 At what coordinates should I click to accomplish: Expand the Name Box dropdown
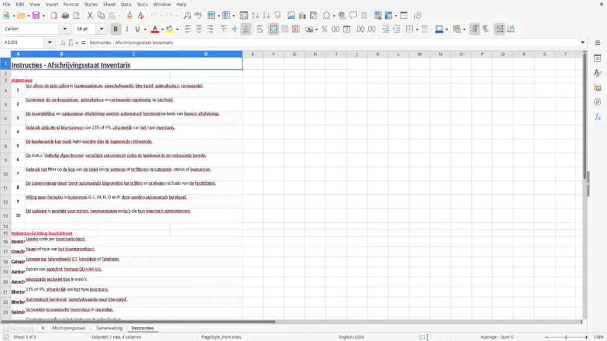click(x=50, y=43)
